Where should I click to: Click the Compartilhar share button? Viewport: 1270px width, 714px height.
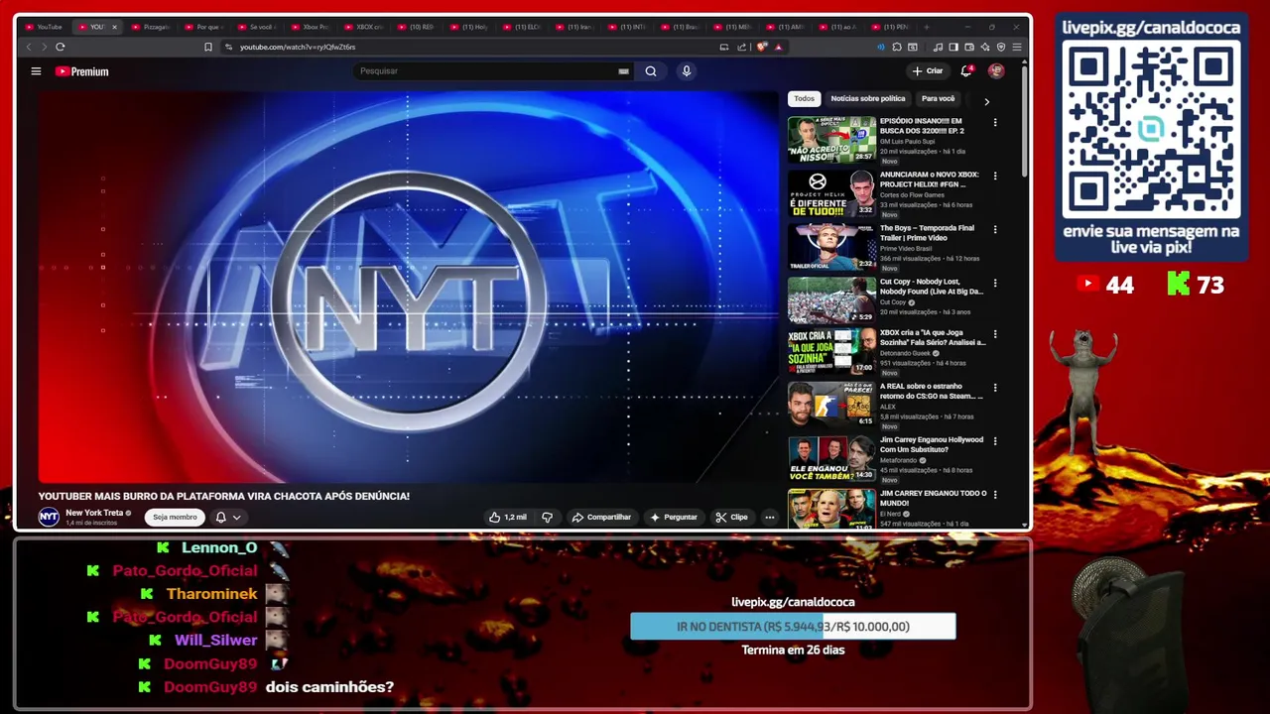(601, 517)
